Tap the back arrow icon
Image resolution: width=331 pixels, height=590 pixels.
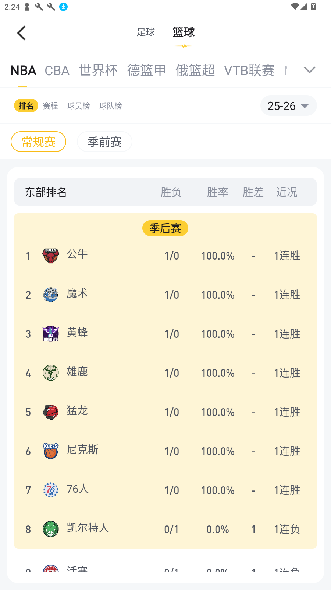[x=21, y=33]
